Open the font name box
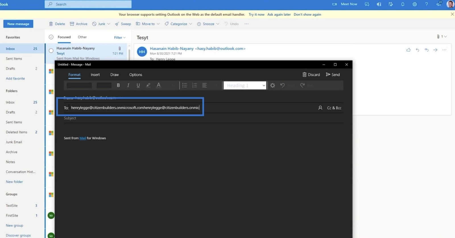 (x=79, y=85)
